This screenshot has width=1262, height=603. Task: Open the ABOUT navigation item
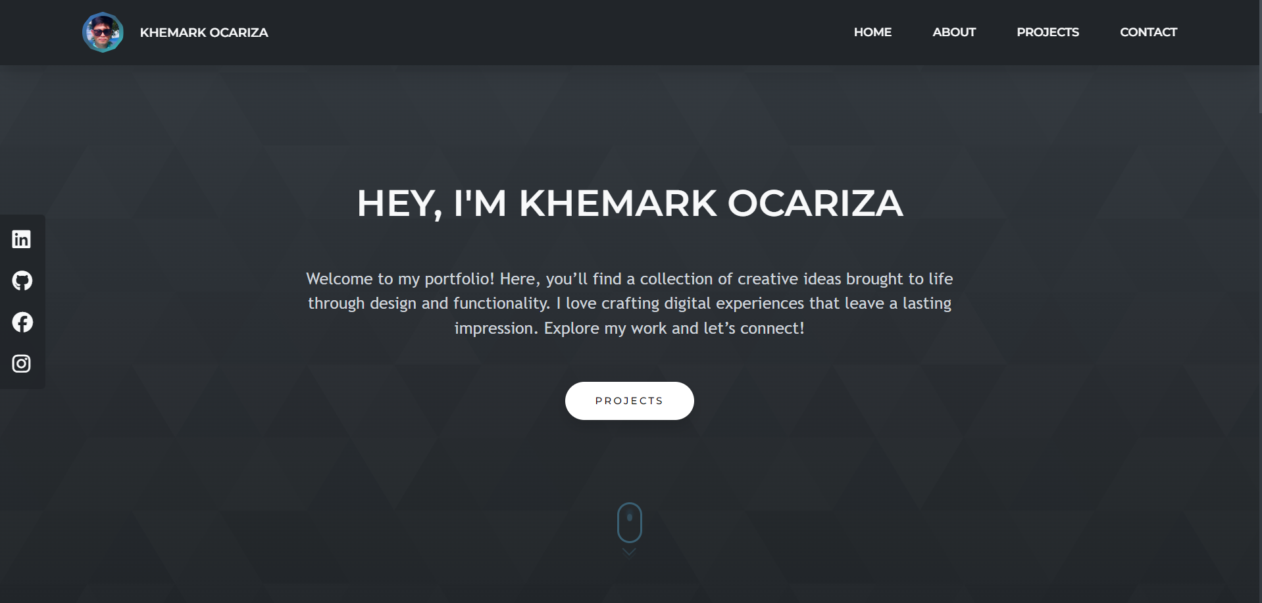click(x=954, y=32)
